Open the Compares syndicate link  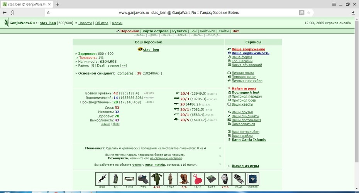pos(125,73)
